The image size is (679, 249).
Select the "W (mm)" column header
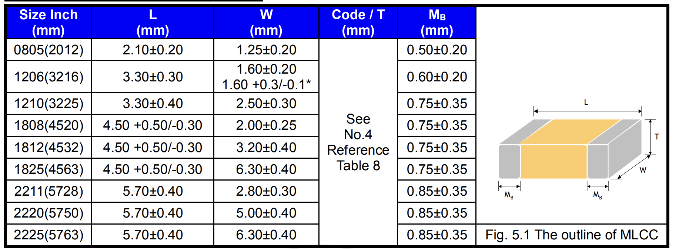pyautogui.click(x=266, y=23)
